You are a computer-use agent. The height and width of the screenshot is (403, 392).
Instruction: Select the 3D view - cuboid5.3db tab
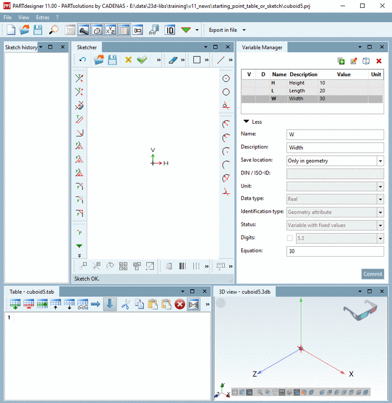(245, 292)
